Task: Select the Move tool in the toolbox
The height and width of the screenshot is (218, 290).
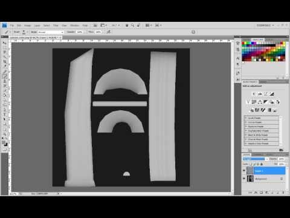Action: [x=4, y=42]
